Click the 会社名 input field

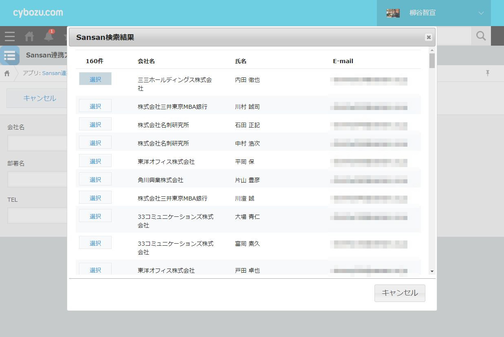(37, 143)
